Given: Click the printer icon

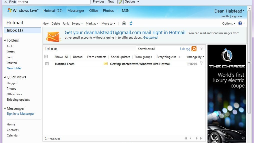Looking at the screenshot, I should (124, 23).
